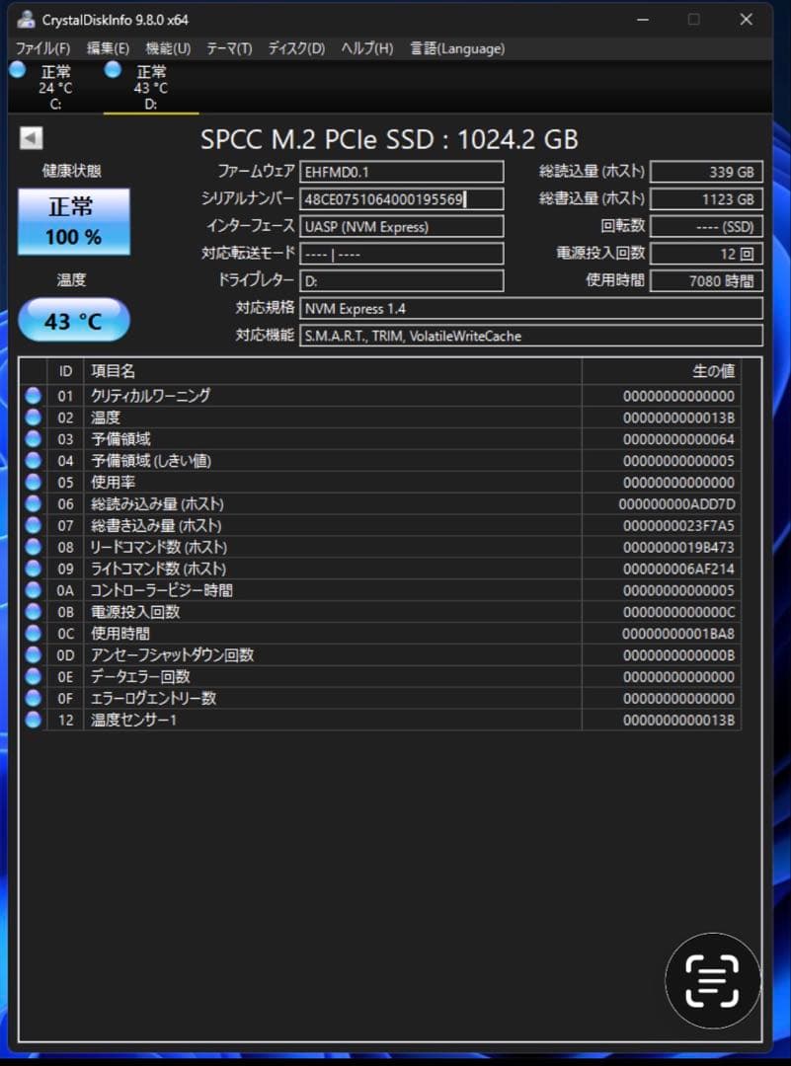
Task: Click the status icon for 使用率
Action: coord(33,482)
